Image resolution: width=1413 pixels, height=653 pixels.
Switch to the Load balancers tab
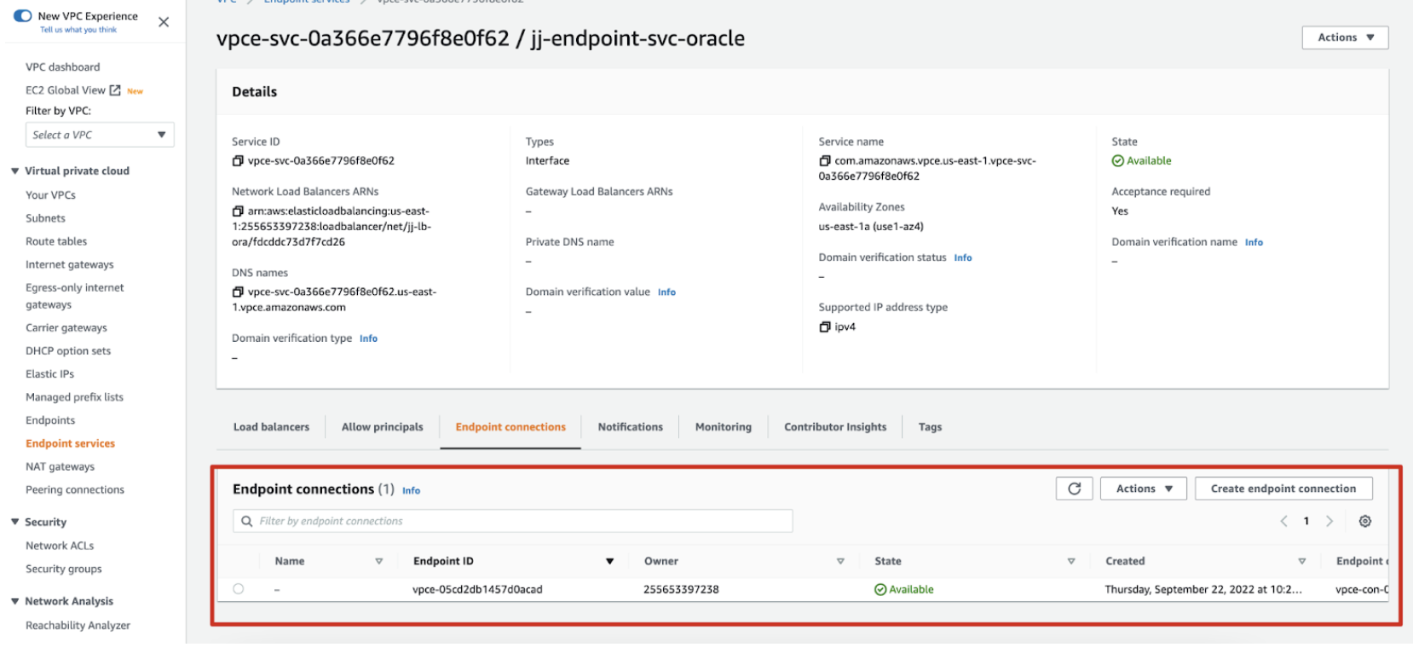271,427
